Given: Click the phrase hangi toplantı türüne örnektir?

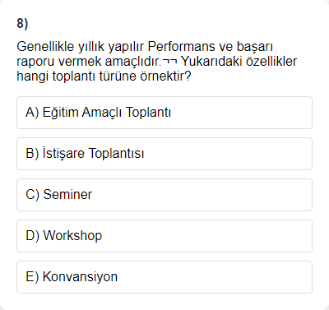Looking at the screenshot, I should pos(104,76).
